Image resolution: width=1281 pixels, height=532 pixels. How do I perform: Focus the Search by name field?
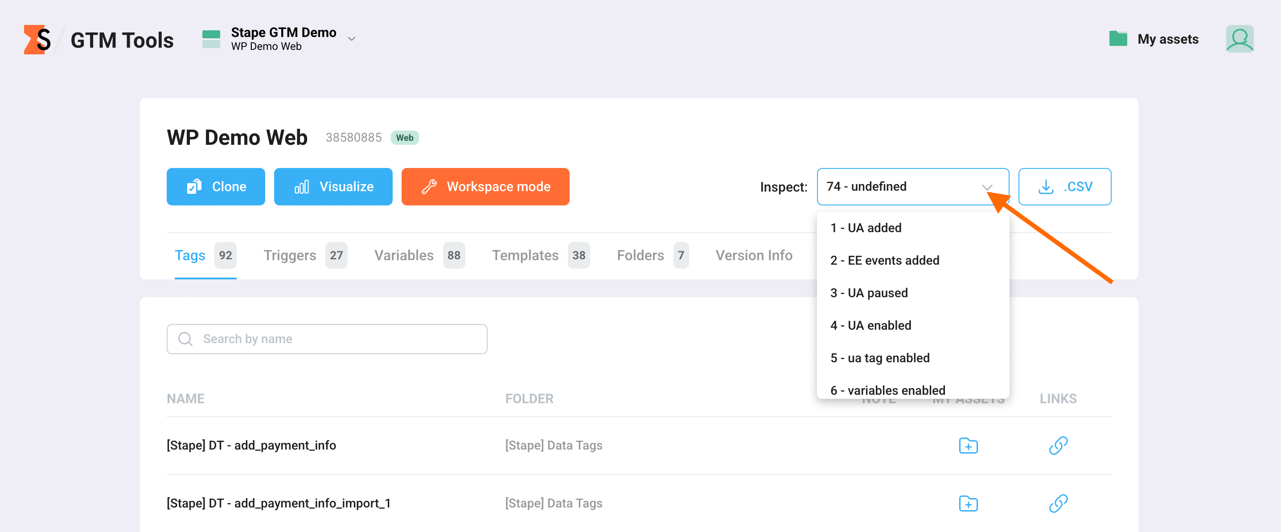(x=327, y=339)
